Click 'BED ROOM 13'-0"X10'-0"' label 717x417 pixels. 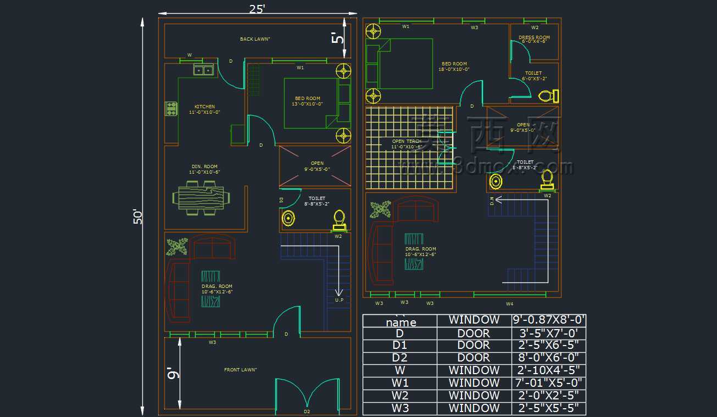[308, 101]
